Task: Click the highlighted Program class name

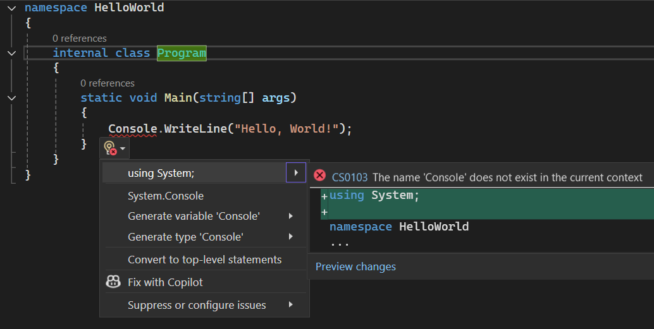Action: (x=182, y=53)
